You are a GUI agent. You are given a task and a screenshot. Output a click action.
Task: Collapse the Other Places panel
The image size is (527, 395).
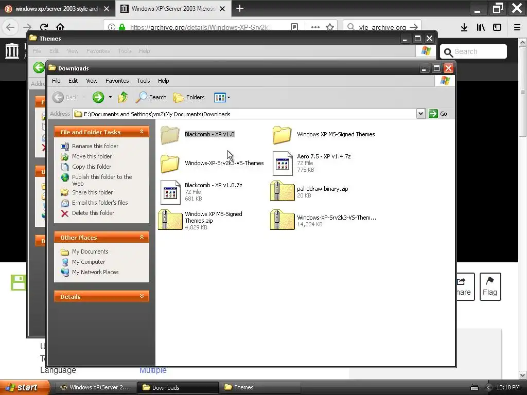142,237
